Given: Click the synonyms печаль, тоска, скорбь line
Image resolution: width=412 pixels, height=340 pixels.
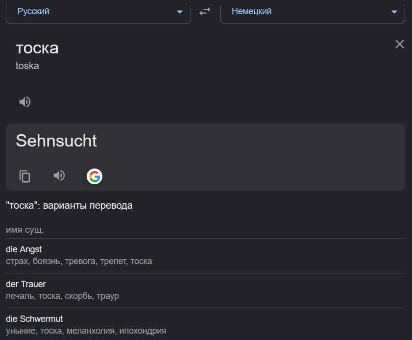Looking at the screenshot, I should [62, 296].
